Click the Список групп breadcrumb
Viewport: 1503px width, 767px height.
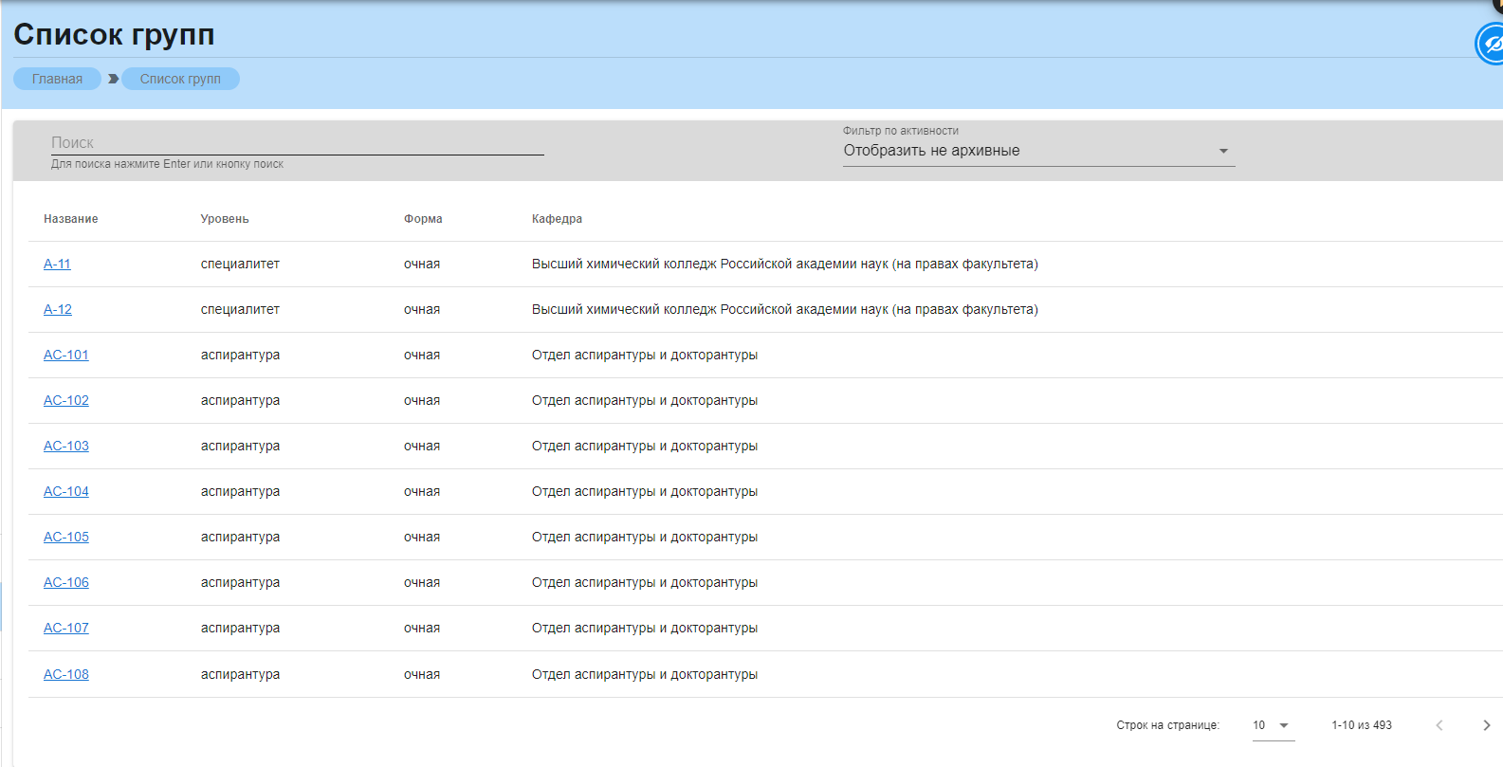point(180,79)
